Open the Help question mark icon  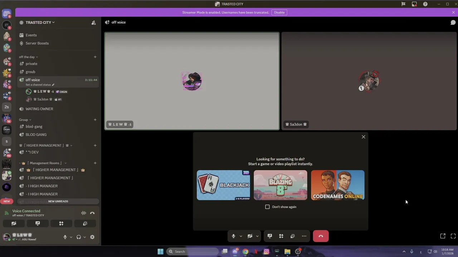(425, 4)
